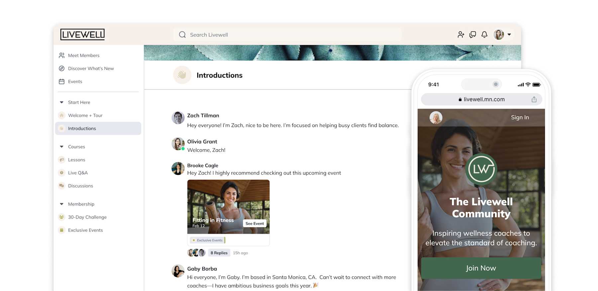The width and height of the screenshot is (598, 291).
Task: Click the Exclusive Events sidebar icon
Action: (x=61, y=230)
